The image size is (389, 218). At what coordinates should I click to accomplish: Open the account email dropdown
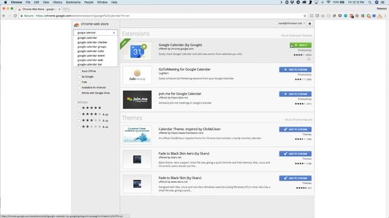[292, 24]
